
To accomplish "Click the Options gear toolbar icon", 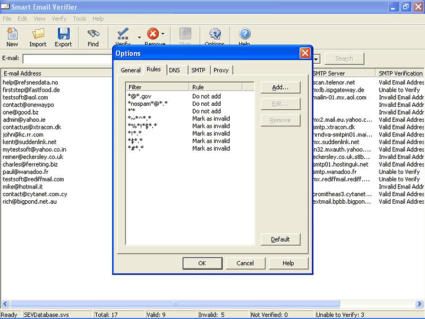I will click(215, 34).
